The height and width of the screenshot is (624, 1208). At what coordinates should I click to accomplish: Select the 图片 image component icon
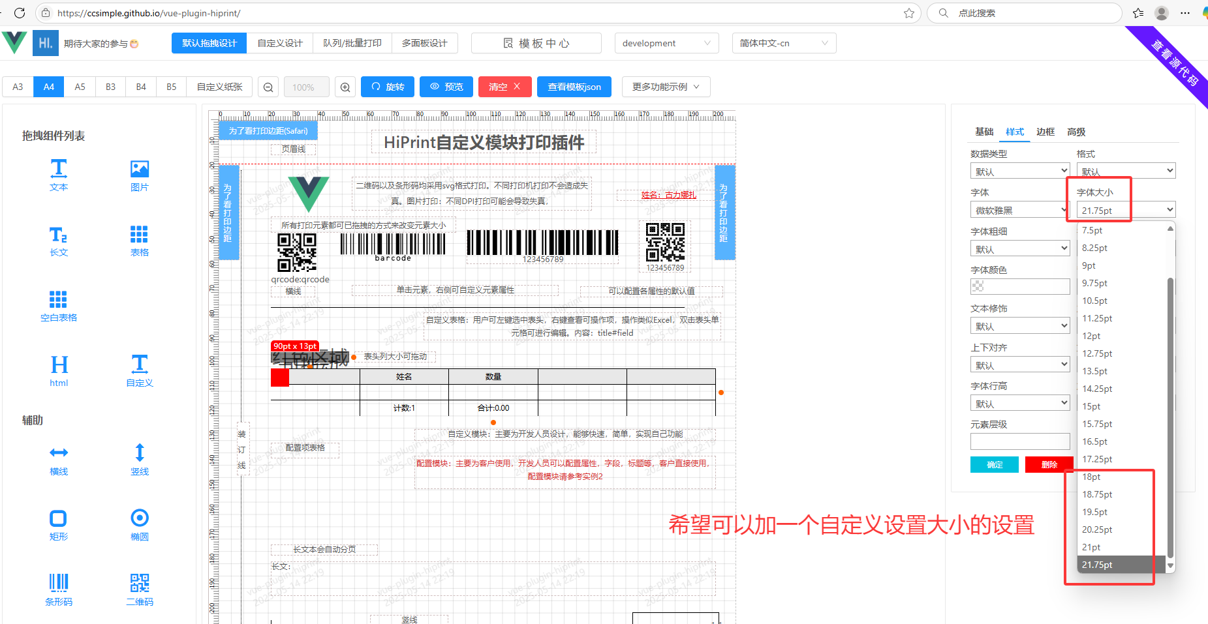(x=140, y=169)
